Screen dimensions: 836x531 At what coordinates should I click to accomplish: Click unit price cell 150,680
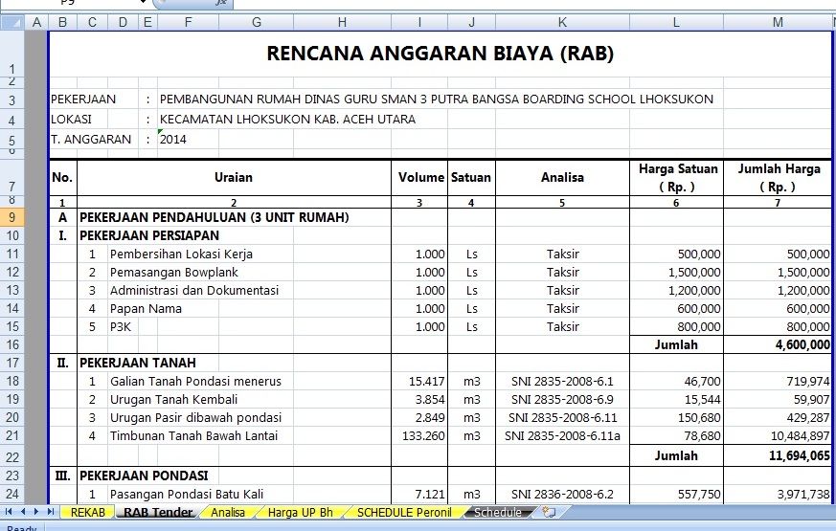click(676, 417)
